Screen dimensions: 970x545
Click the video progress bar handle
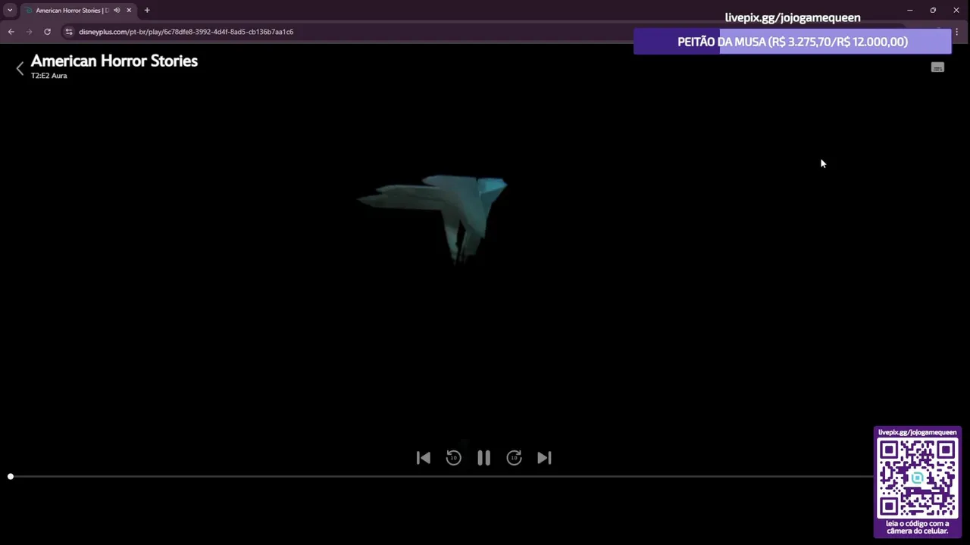tap(11, 476)
